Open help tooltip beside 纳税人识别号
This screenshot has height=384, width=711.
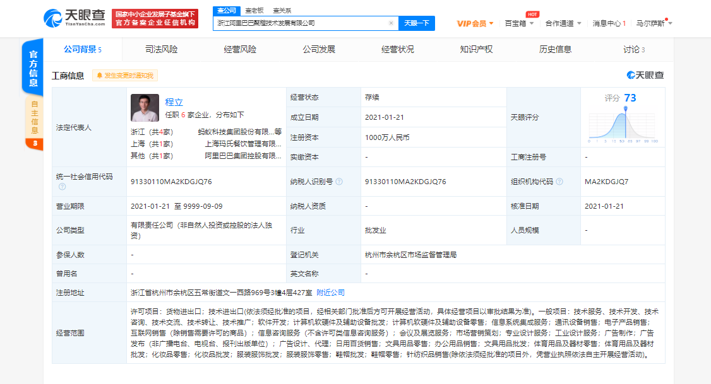[339, 182]
